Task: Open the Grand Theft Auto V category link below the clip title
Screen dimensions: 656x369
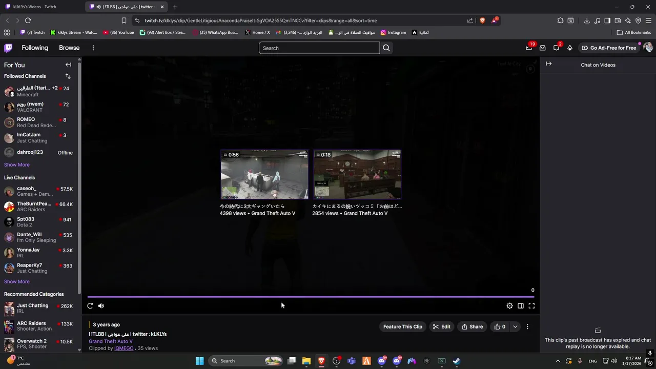Action: (111, 341)
